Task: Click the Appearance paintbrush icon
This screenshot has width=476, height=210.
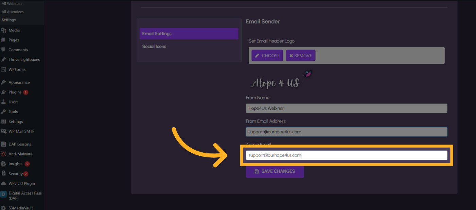Action: 3,82
